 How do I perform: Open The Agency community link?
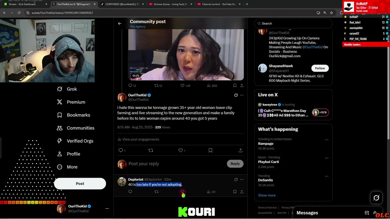pyautogui.click(x=137, y=27)
